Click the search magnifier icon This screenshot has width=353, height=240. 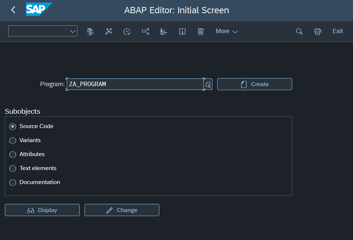[299, 31]
